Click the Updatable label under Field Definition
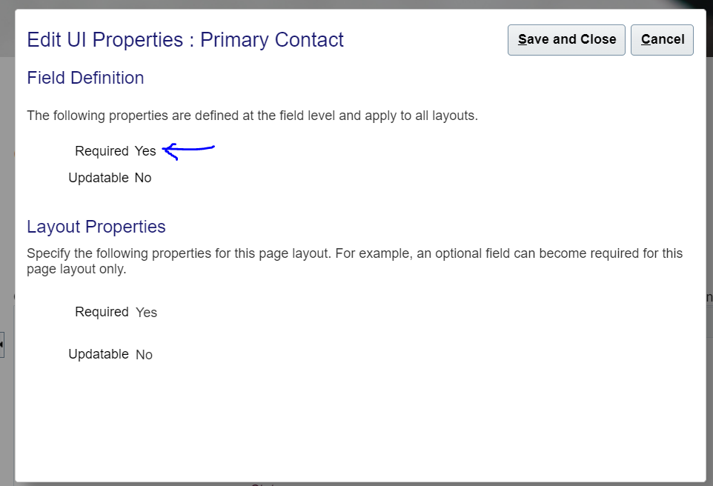 pyautogui.click(x=99, y=178)
